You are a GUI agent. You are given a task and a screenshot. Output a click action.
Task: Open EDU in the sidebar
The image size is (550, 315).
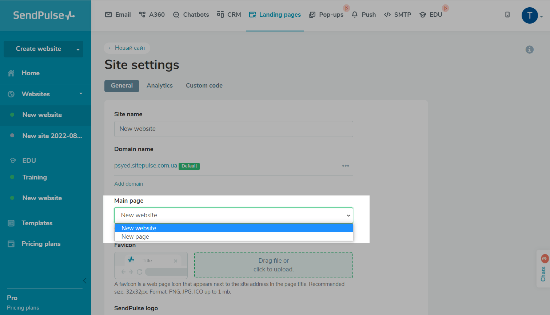(x=29, y=160)
